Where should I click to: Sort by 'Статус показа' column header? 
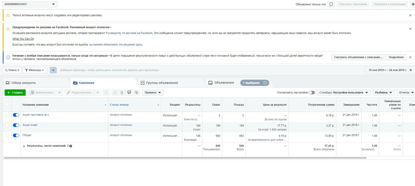click(x=119, y=104)
